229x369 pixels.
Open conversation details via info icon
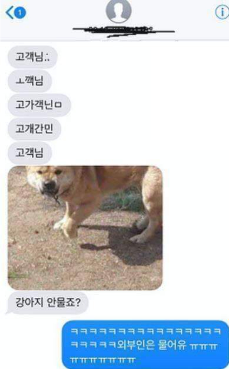222,12
